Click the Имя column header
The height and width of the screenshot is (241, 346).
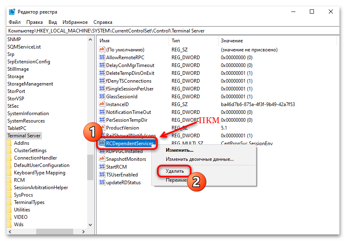coord(132,41)
